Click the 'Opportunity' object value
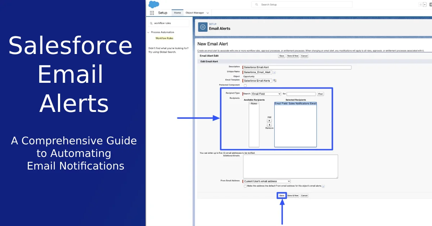This screenshot has width=432, height=226. pyautogui.click(x=249, y=76)
